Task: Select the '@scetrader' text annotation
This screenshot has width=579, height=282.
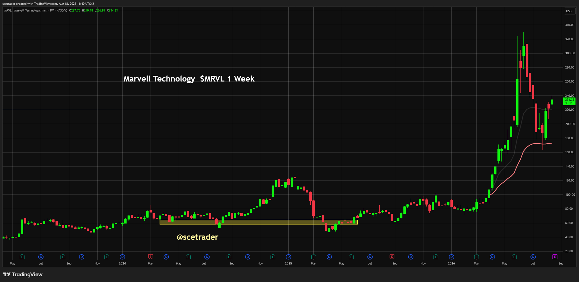Action: click(x=197, y=237)
